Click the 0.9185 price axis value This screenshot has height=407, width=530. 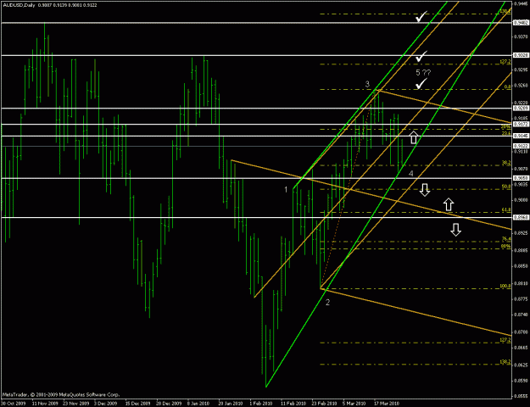point(520,118)
